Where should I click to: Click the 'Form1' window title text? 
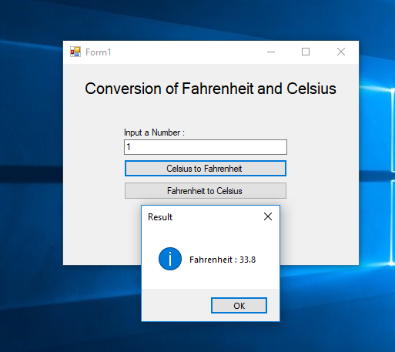(x=99, y=52)
